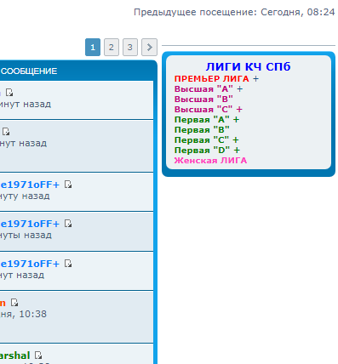Open the Первая "B" league link

202,130
